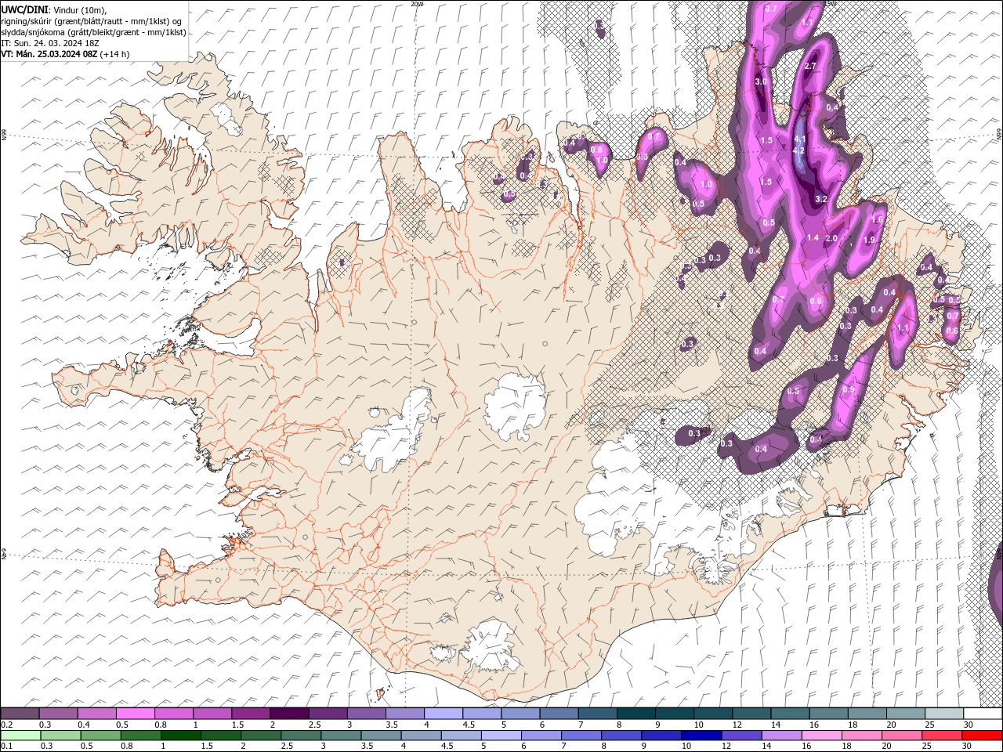Click the upper legend label 0.2
Viewport: 1003px width, 752px height.
pyautogui.click(x=5, y=725)
